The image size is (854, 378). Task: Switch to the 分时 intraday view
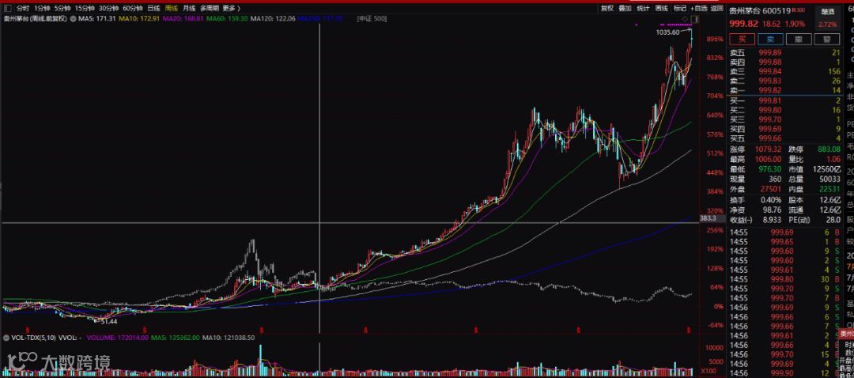[22, 8]
